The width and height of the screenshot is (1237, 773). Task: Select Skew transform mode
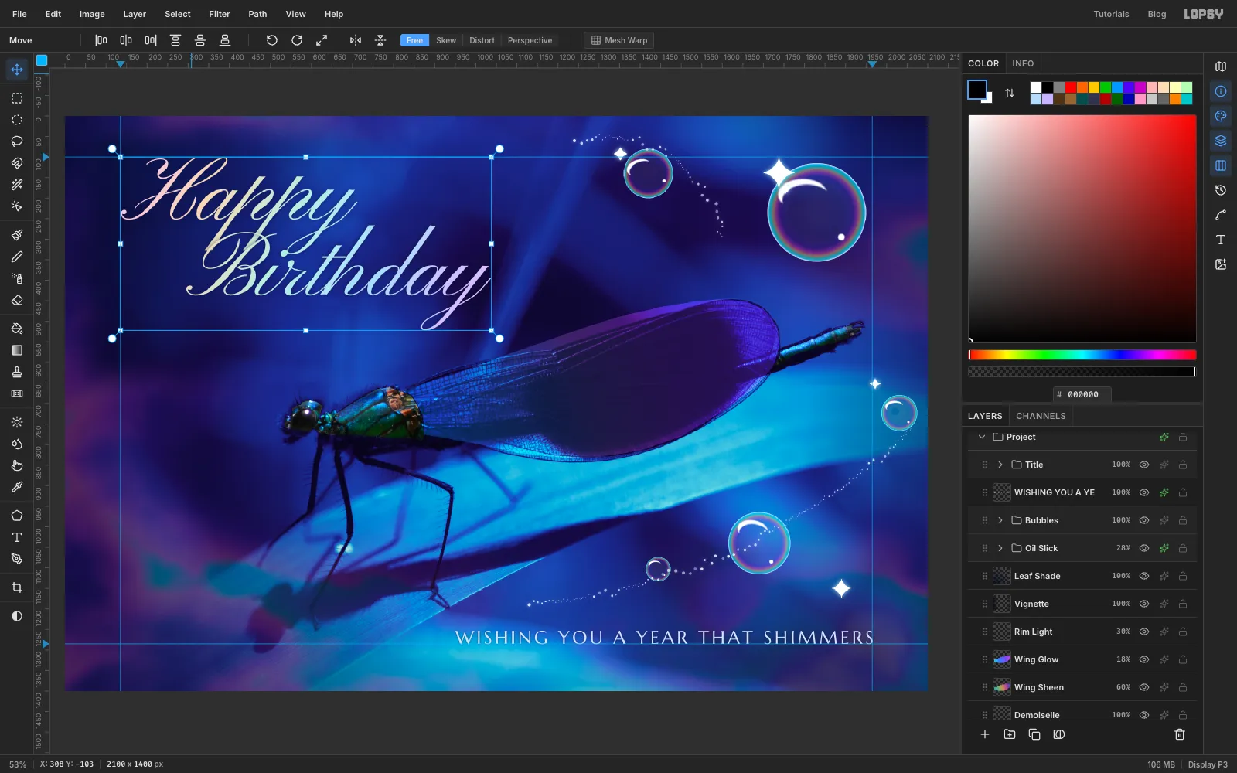(446, 40)
